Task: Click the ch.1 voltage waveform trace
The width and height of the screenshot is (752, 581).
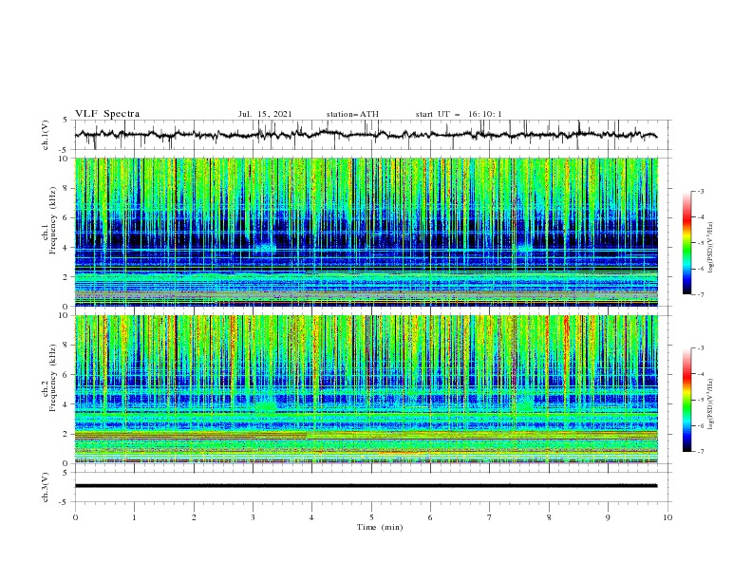Action: 367,135
